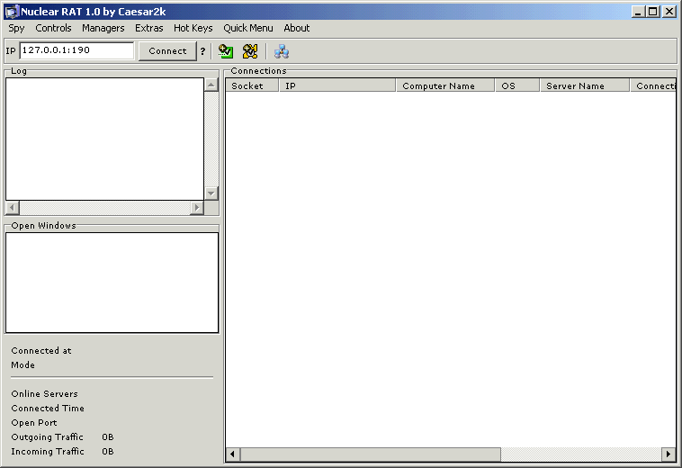Click the blue network computers icon
This screenshot has width=682, height=468.
pos(282,51)
